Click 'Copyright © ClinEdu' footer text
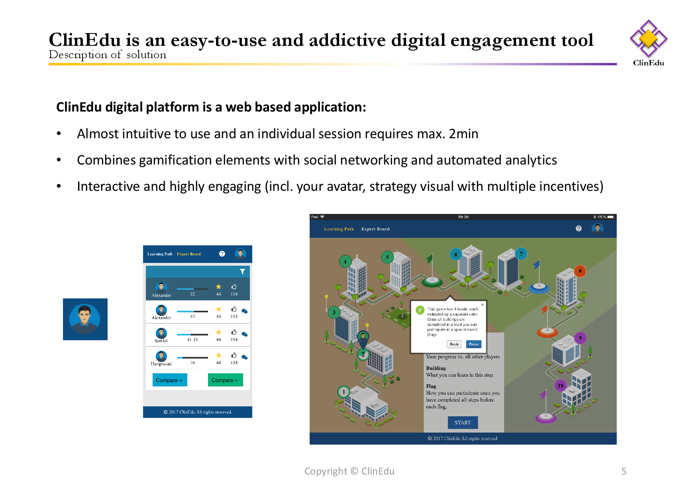Viewport: 699px width, 494px height. click(x=349, y=471)
